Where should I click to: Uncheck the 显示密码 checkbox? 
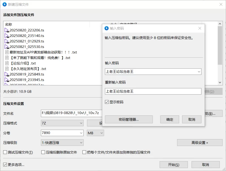[107, 102]
